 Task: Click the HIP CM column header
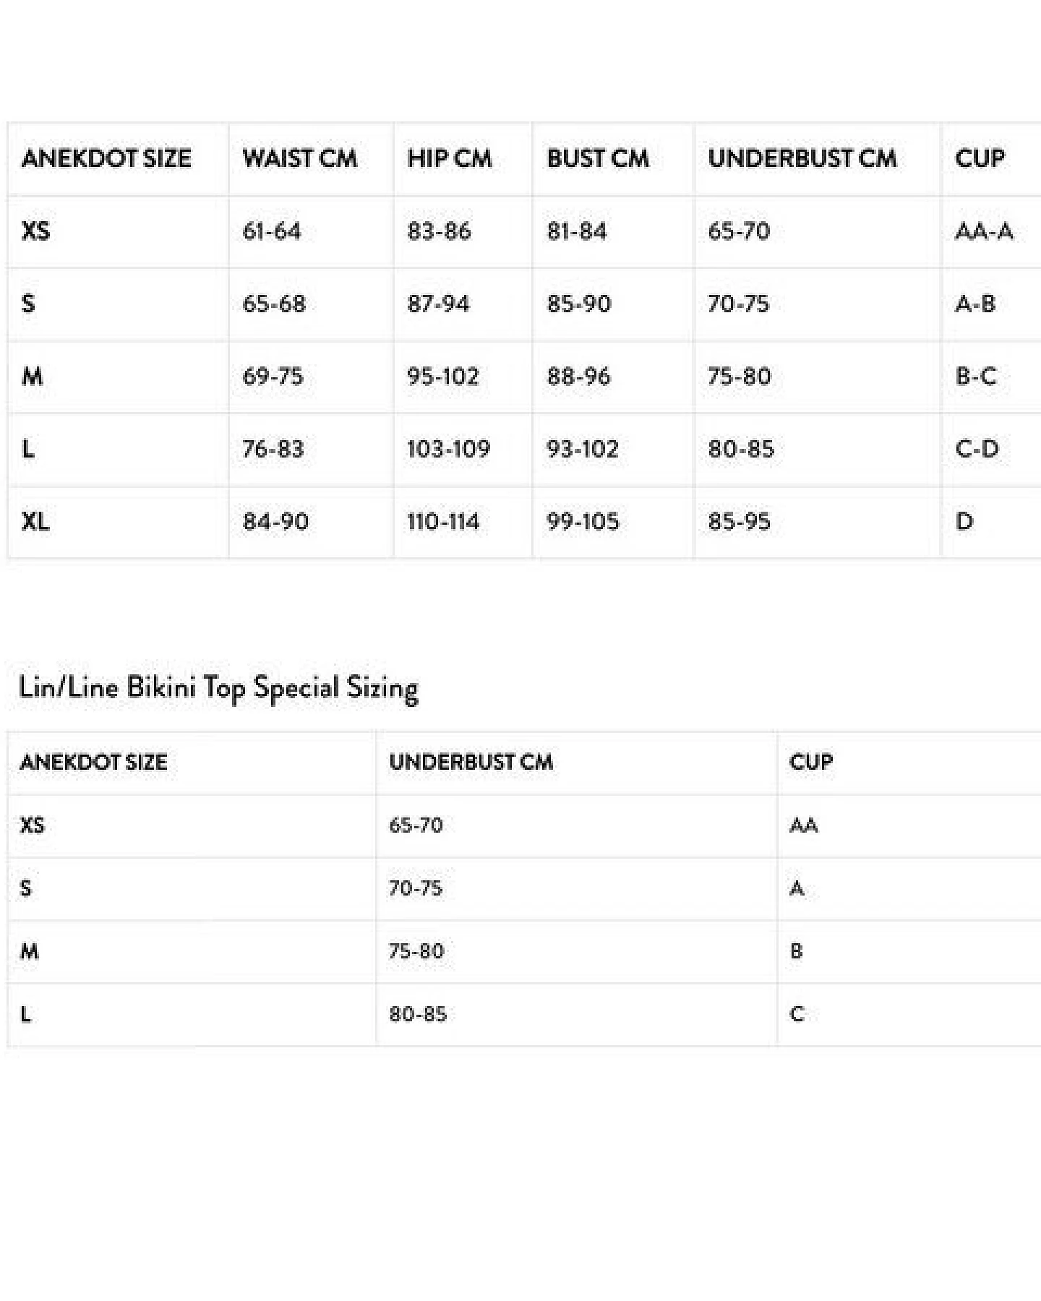(x=450, y=158)
